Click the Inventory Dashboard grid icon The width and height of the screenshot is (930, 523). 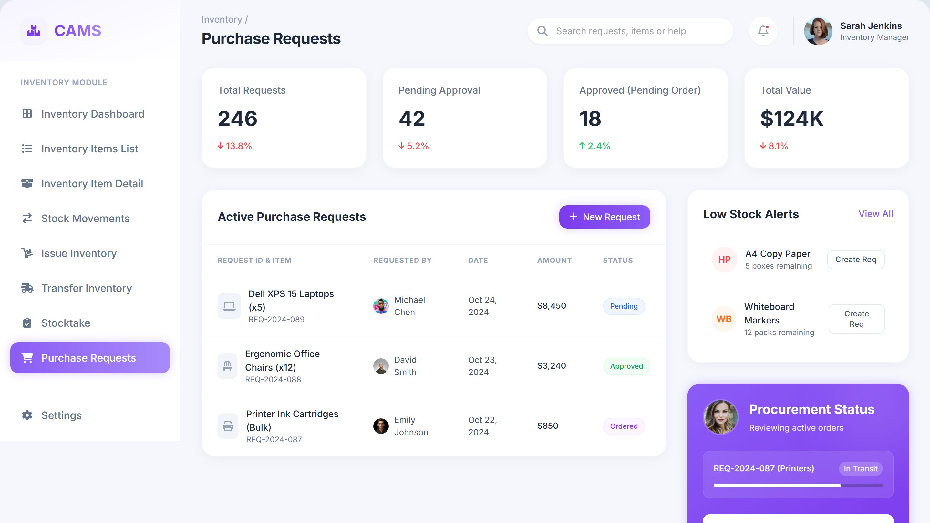click(27, 114)
